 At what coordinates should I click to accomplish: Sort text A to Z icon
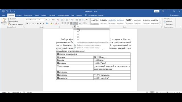coord(83,20)
